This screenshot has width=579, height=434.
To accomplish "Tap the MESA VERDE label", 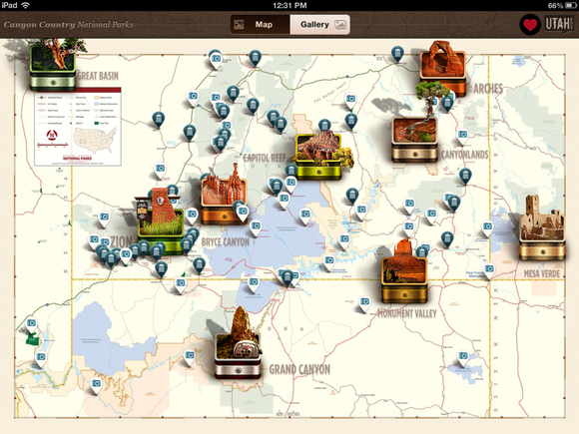I will pos(542,273).
